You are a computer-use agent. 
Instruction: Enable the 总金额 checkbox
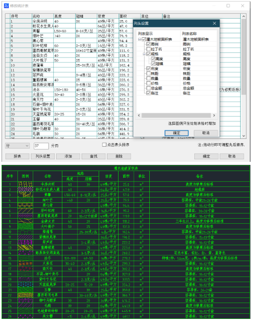click(149, 88)
